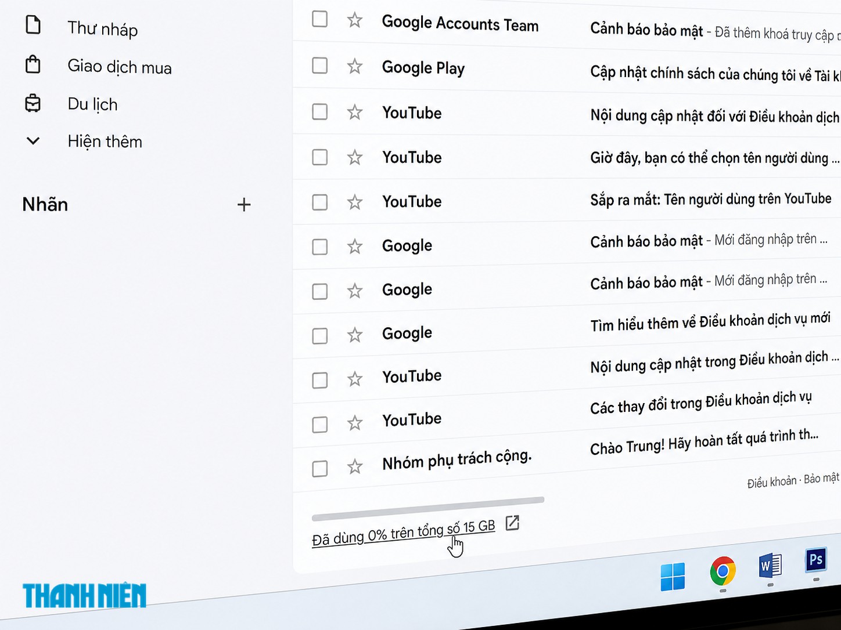Click the storage usage progress bar
Screen dimensions: 841x630
click(428, 508)
